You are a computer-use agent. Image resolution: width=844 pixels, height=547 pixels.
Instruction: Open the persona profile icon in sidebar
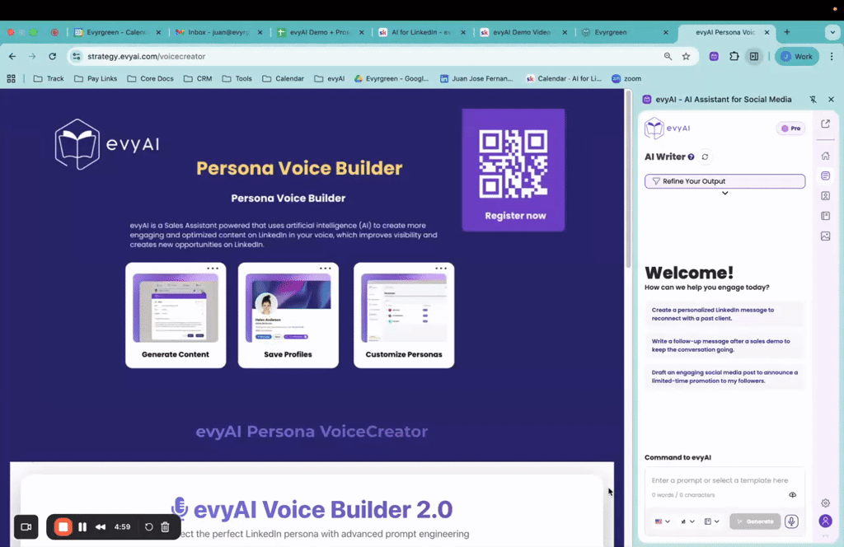click(825, 195)
